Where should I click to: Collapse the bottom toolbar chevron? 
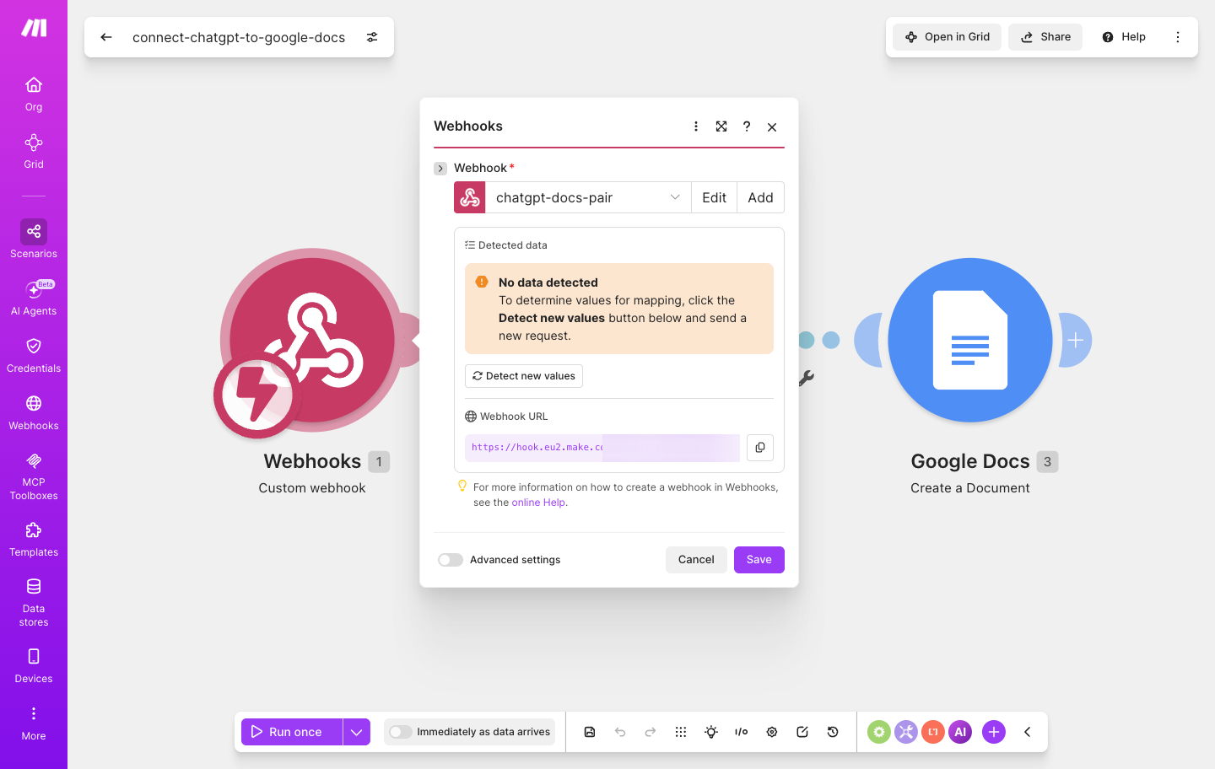tap(1028, 732)
